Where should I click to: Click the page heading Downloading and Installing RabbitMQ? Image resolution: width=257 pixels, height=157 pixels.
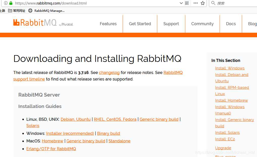pyautogui.click(x=97, y=59)
